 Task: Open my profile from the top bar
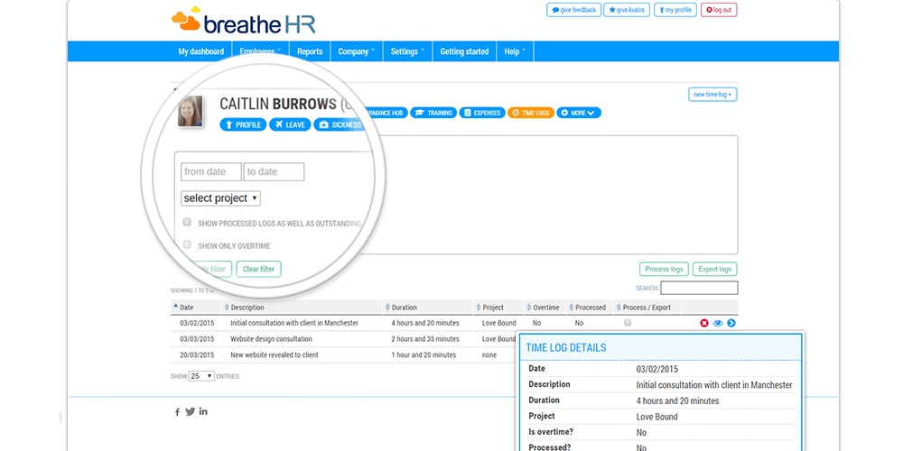coord(675,10)
